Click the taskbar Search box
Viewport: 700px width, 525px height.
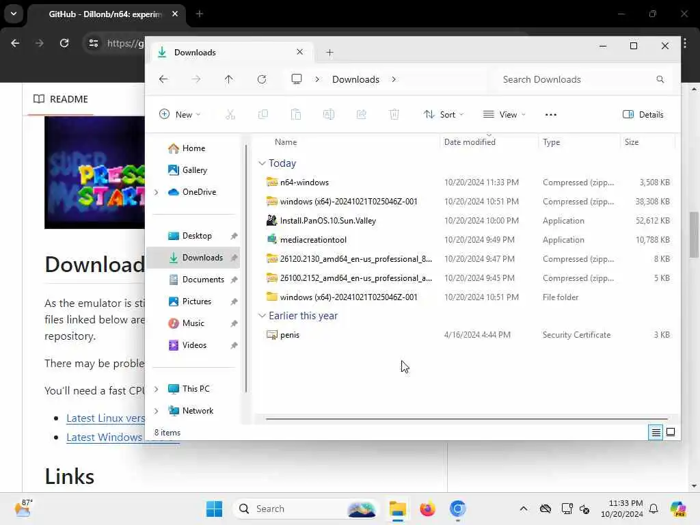[x=306, y=509]
